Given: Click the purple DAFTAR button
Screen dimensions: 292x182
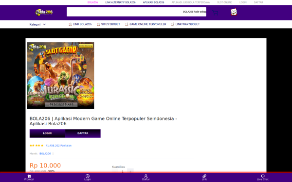Looking at the screenshot, I should (83, 133).
